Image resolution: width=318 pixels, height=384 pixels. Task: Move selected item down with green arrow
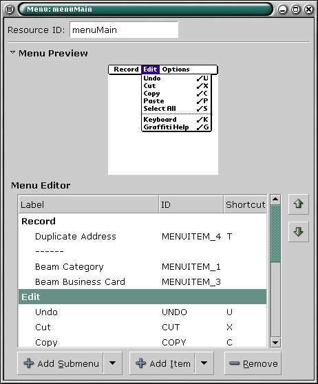[299, 232]
